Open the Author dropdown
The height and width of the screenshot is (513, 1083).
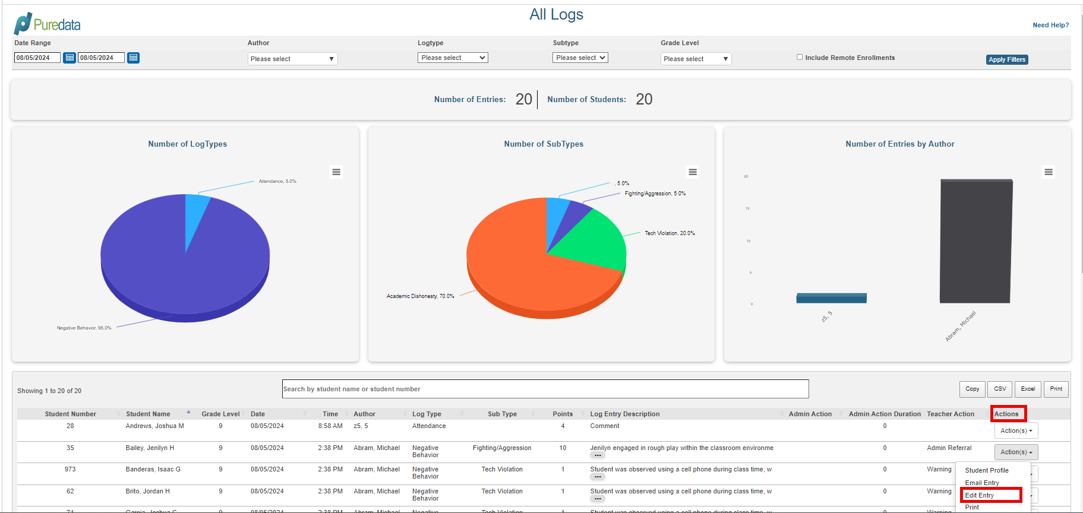coord(292,59)
